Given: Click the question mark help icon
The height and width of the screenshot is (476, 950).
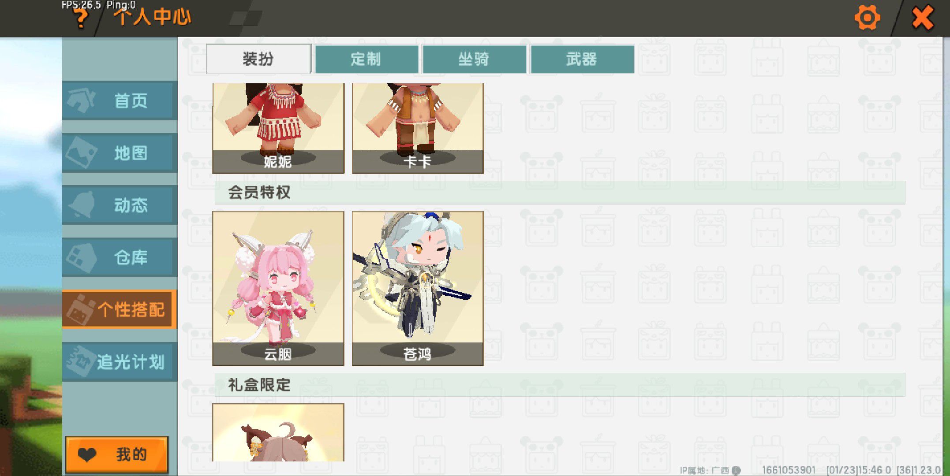Looking at the screenshot, I should pyautogui.click(x=81, y=19).
